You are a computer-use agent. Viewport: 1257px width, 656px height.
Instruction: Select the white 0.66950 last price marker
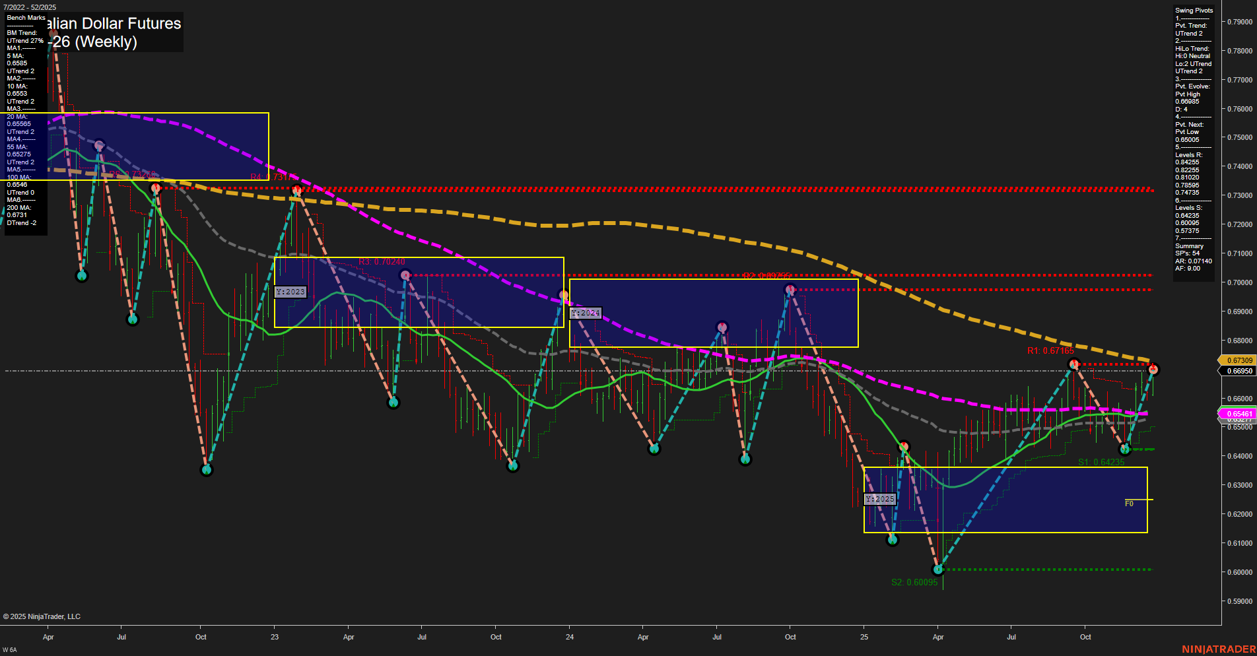tap(1235, 371)
